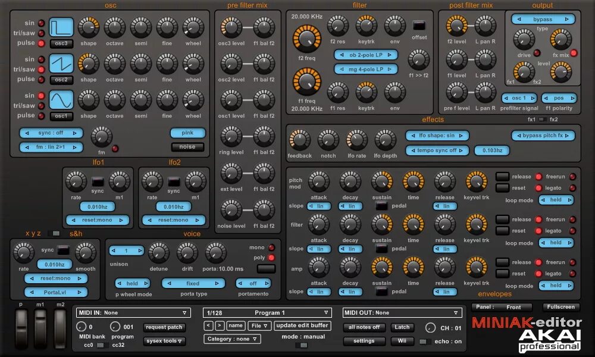Click the f2 freq knob

click(x=306, y=39)
